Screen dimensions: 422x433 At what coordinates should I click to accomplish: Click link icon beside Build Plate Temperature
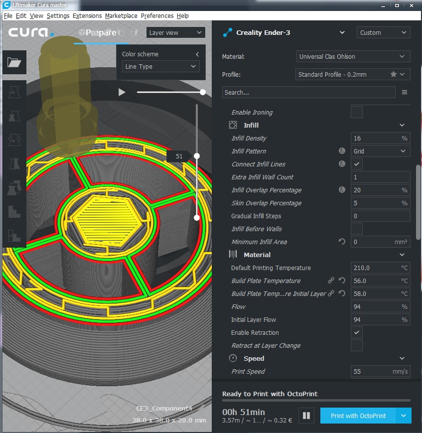pyautogui.click(x=331, y=281)
